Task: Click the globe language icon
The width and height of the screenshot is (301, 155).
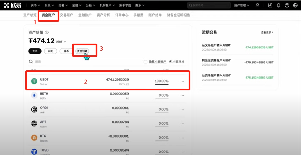Action: pos(295,5)
